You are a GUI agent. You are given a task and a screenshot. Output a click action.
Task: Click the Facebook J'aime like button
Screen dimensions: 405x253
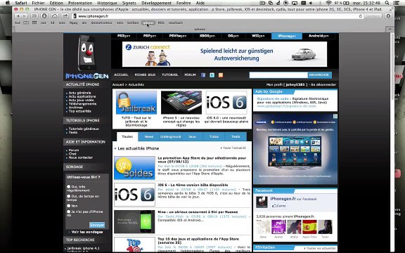point(278,206)
